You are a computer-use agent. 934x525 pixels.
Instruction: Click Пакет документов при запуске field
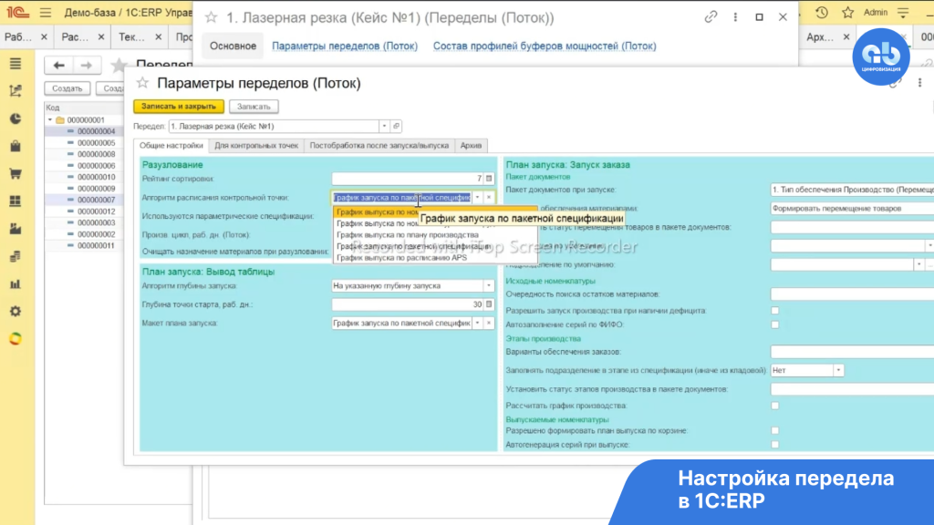point(852,190)
